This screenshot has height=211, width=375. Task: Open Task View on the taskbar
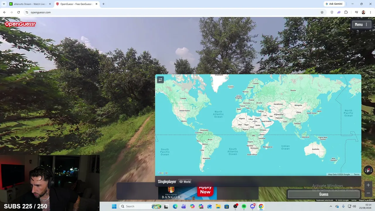tap(166, 206)
